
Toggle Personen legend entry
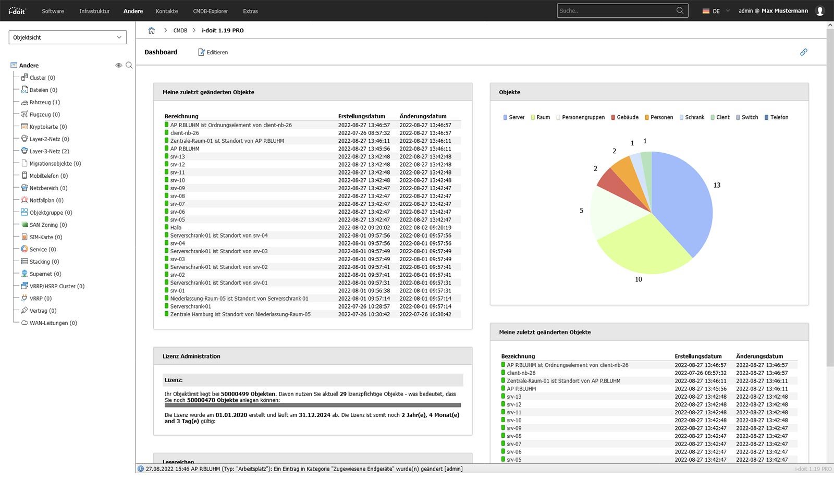pos(659,117)
